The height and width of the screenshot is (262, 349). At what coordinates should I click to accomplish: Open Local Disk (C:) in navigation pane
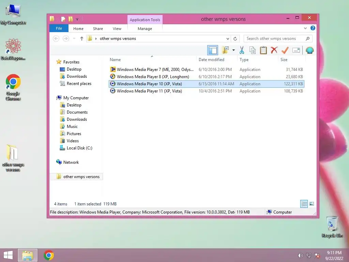(76, 148)
